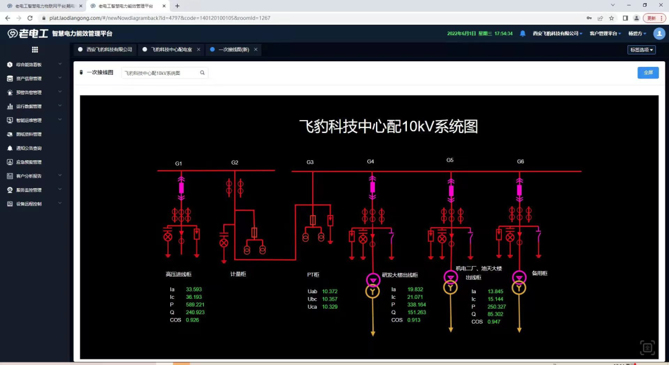Click the 全屏 fullscreen button
Viewport: 669px width, 365px height.
point(648,73)
